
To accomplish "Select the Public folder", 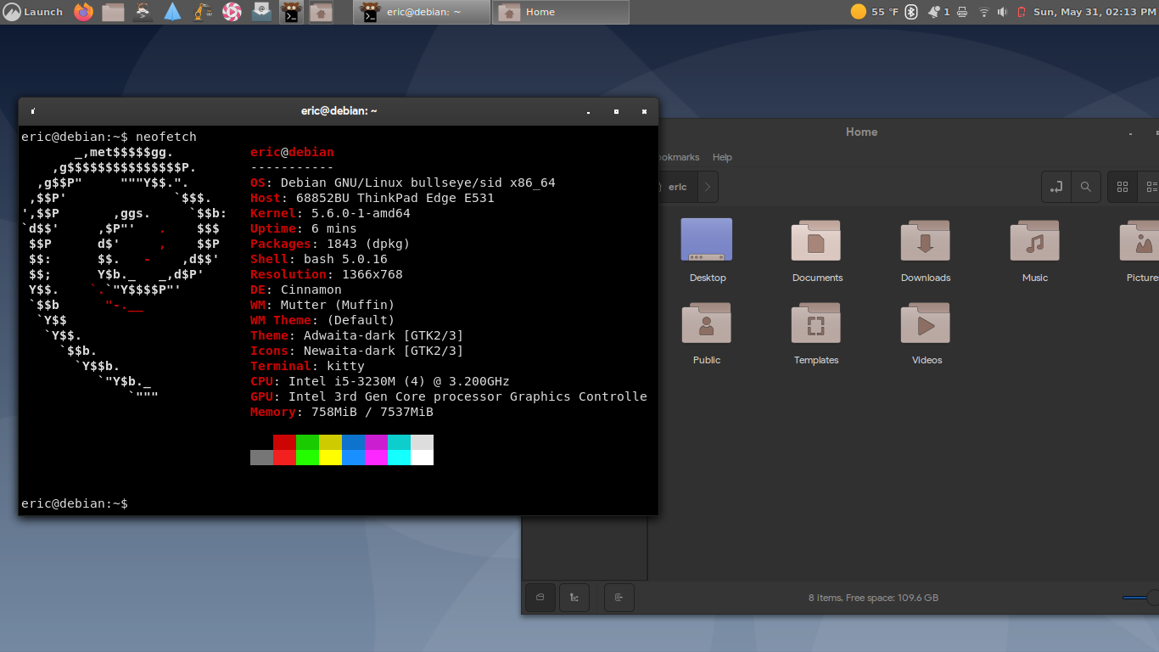I will point(707,333).
